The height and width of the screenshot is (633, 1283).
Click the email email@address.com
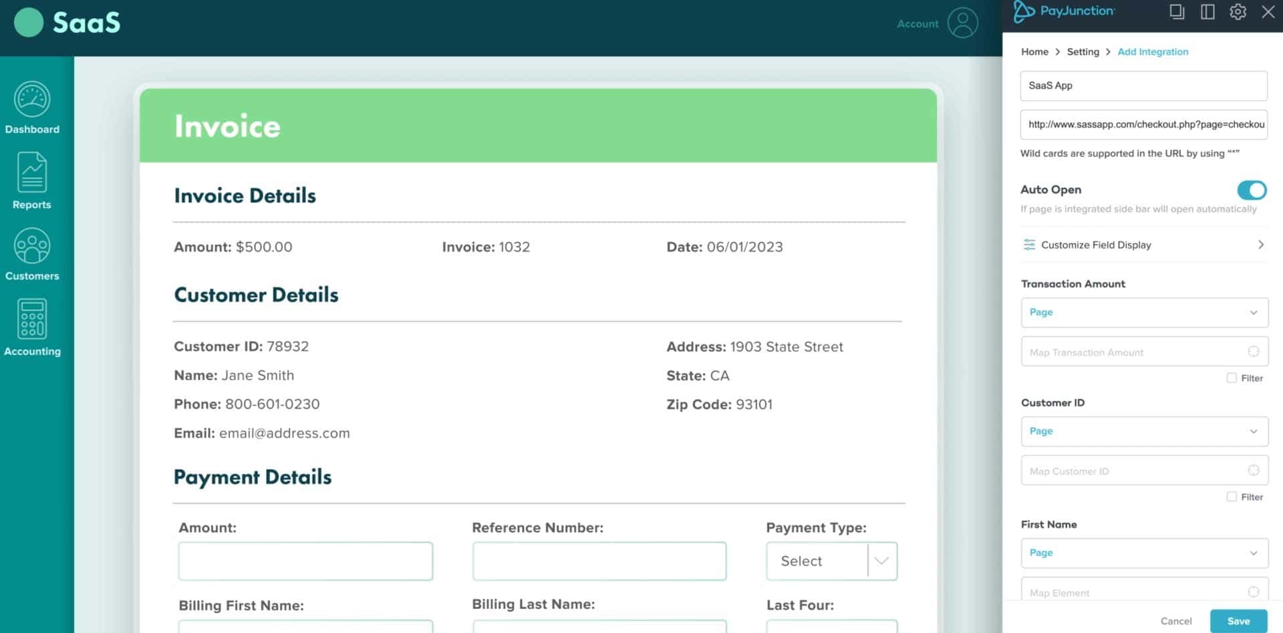pos(285,433)
